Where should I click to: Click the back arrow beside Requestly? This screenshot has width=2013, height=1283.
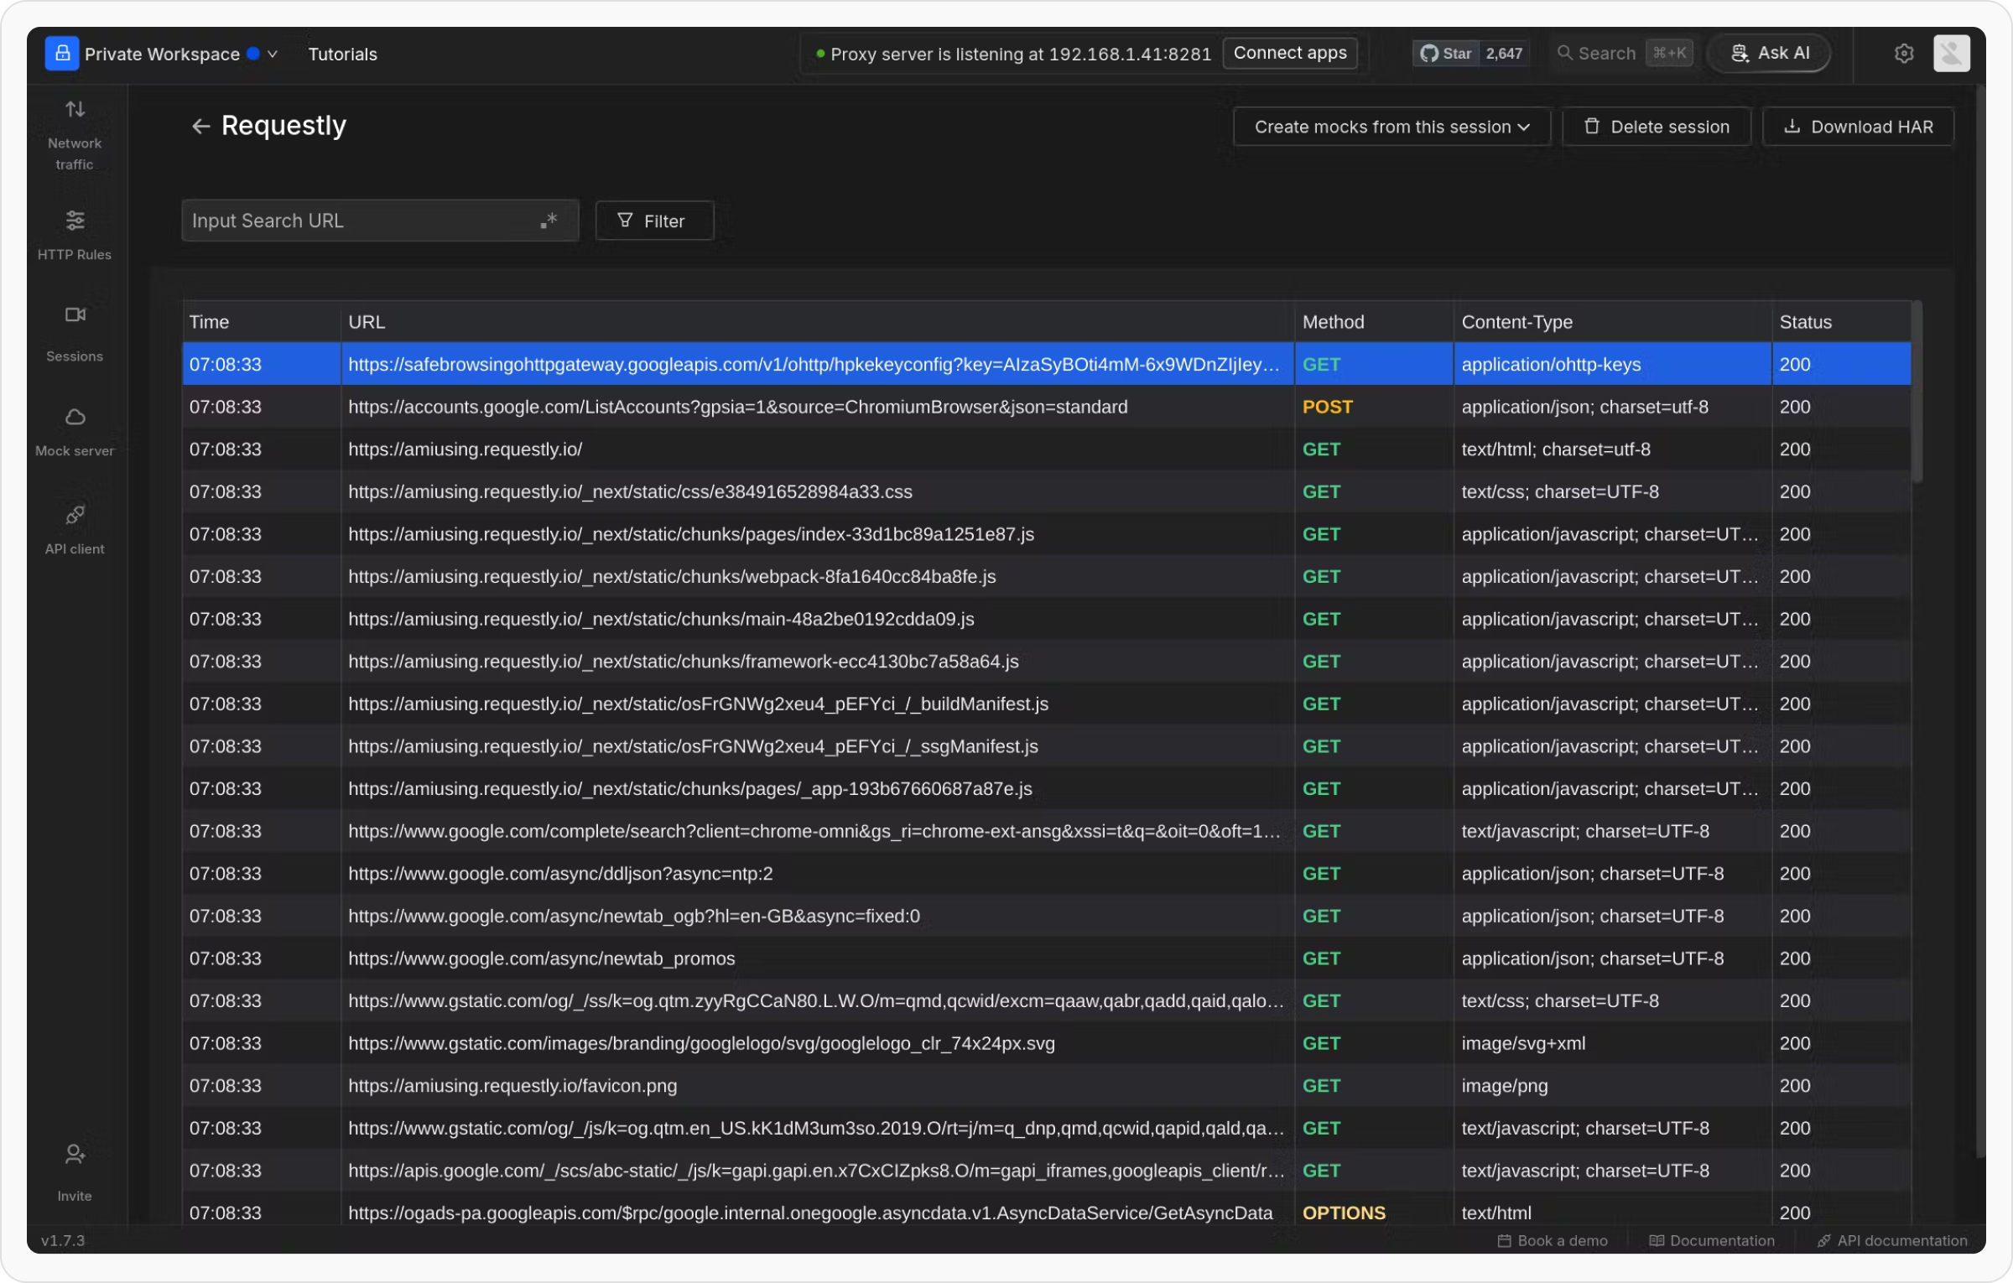click(200, 127)
